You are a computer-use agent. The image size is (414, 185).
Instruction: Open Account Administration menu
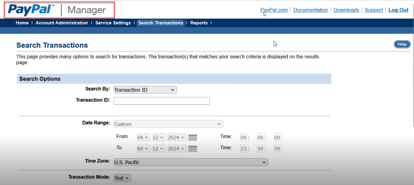pyautogui.click(x=62, y=23)
